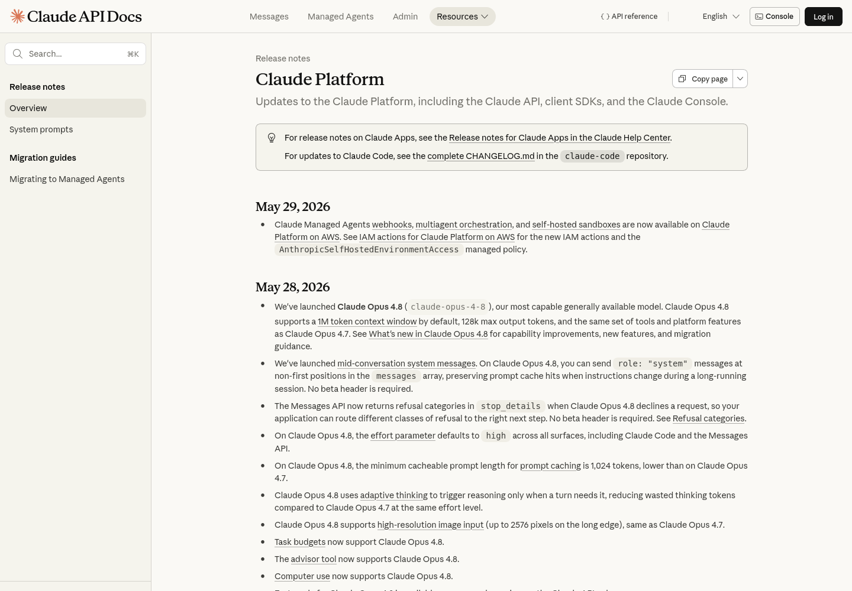
Task: Click the Release notes breadcrumb
Action: click(x=283, y=59)
